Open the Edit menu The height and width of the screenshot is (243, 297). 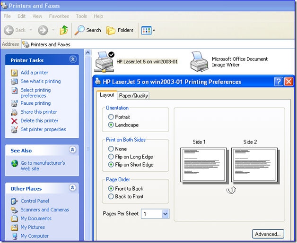click(x=21, y=16)
